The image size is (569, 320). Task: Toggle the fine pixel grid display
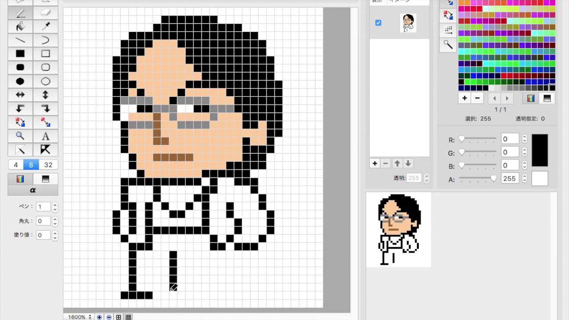coord(128,317)
